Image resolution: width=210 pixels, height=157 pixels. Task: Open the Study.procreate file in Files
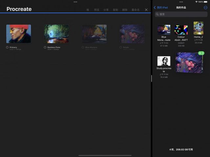164,61
